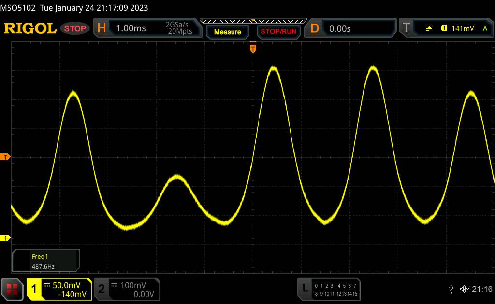Screen dimensions: 495x304
Task: Select the 0.00s delay value
Action: click(x=340, y=28)
